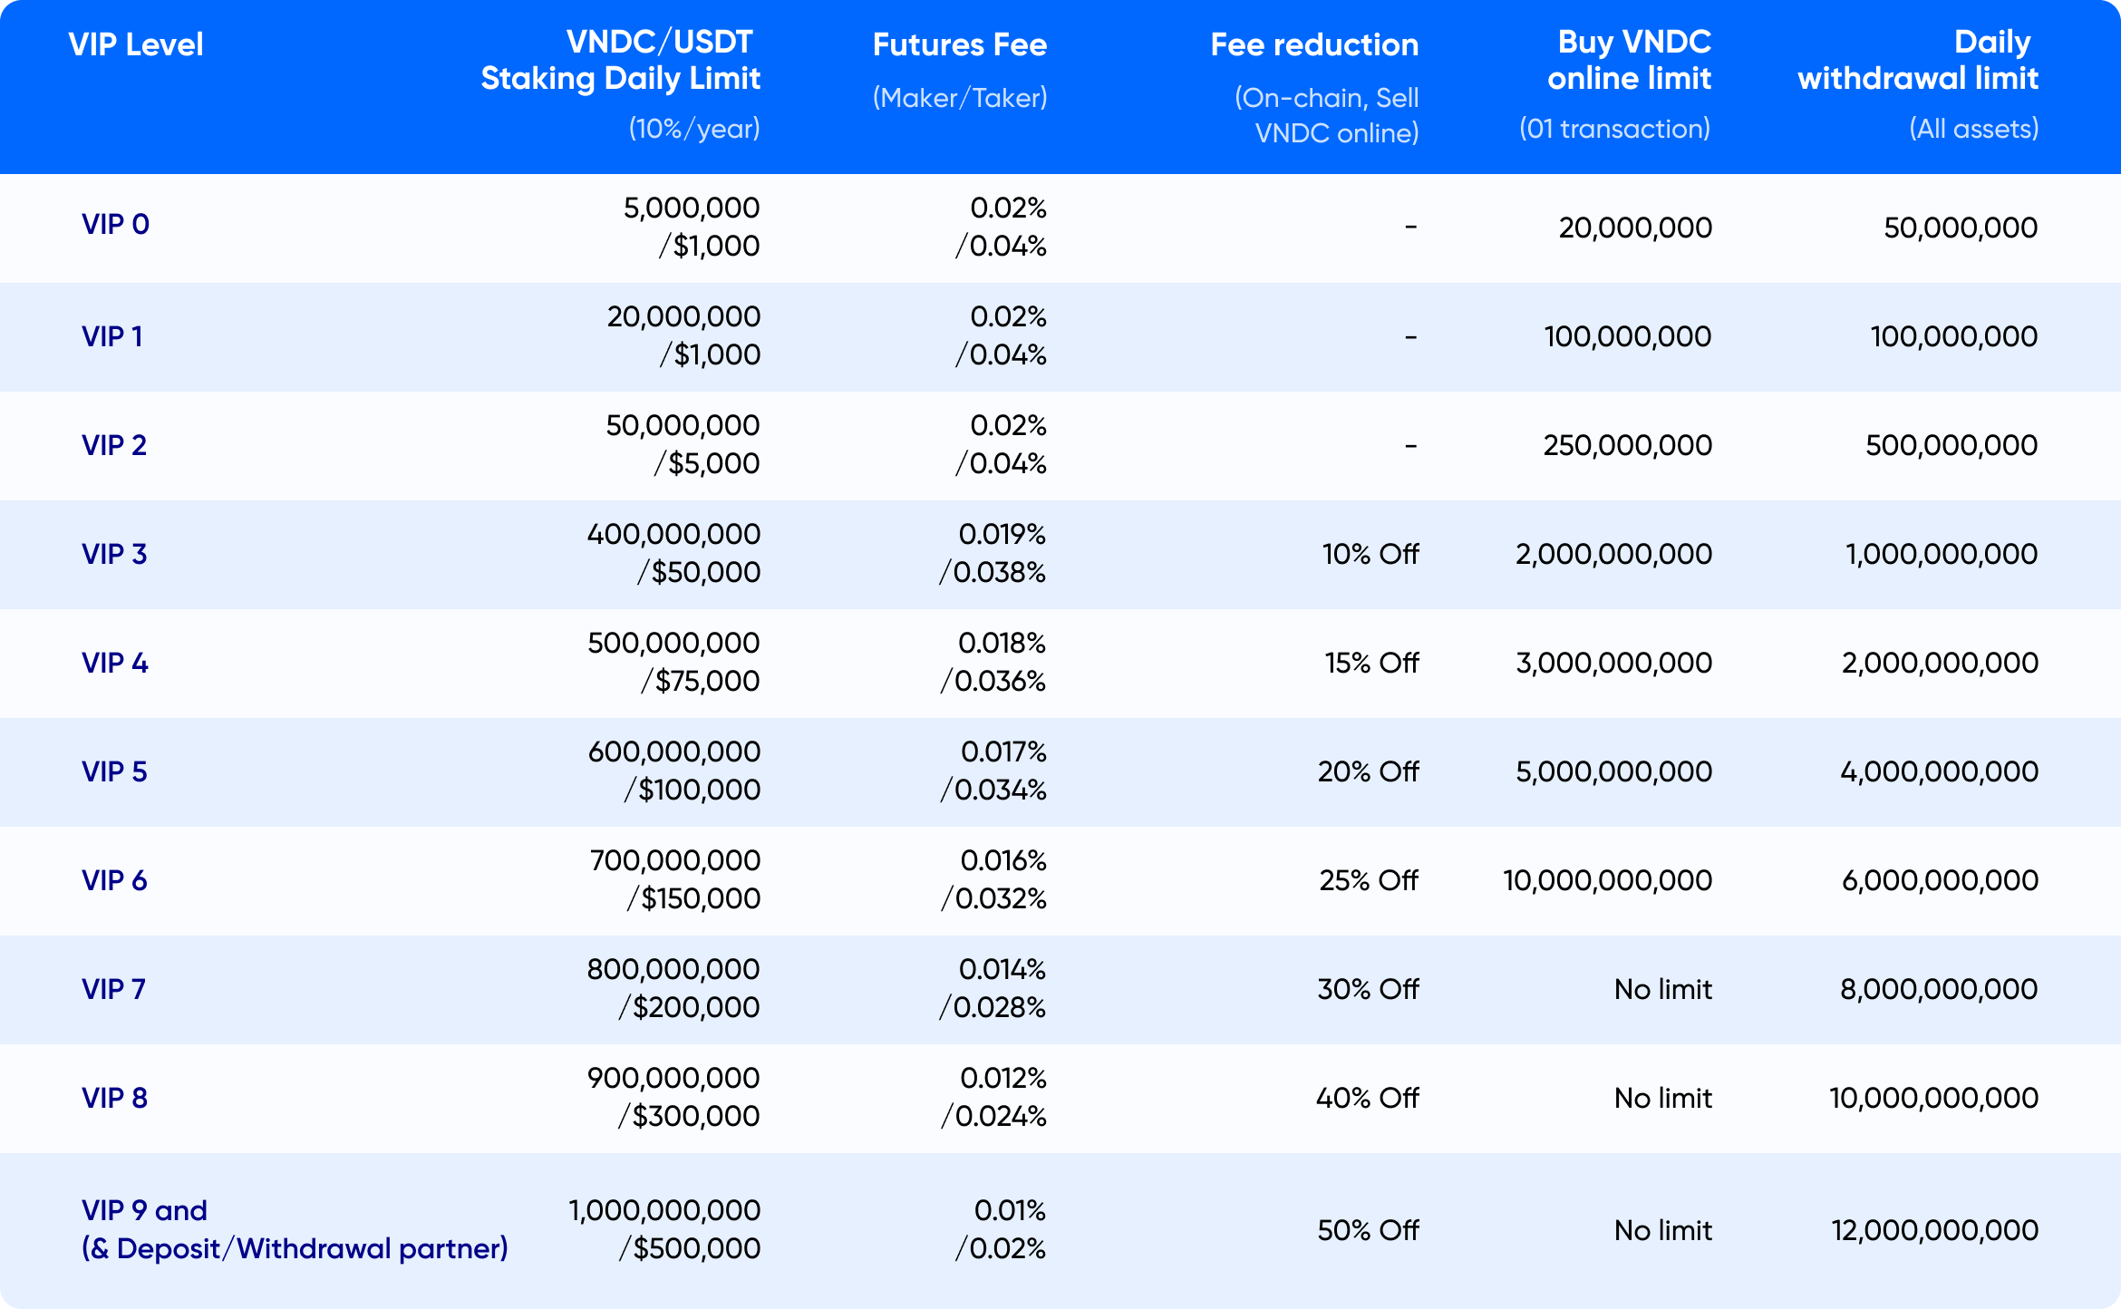2121x1309 pixels.
Task: Select the VIP 3 row label
Action: click(x=114, y=554)
